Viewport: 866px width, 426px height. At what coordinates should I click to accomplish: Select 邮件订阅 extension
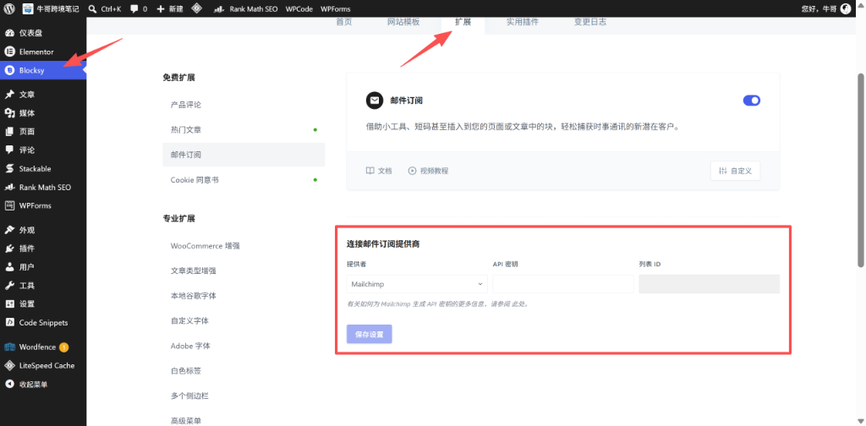point(244,155)
